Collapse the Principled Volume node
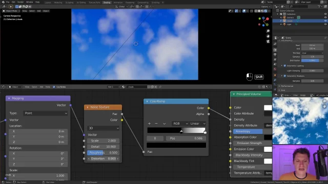 coord(234,94)
